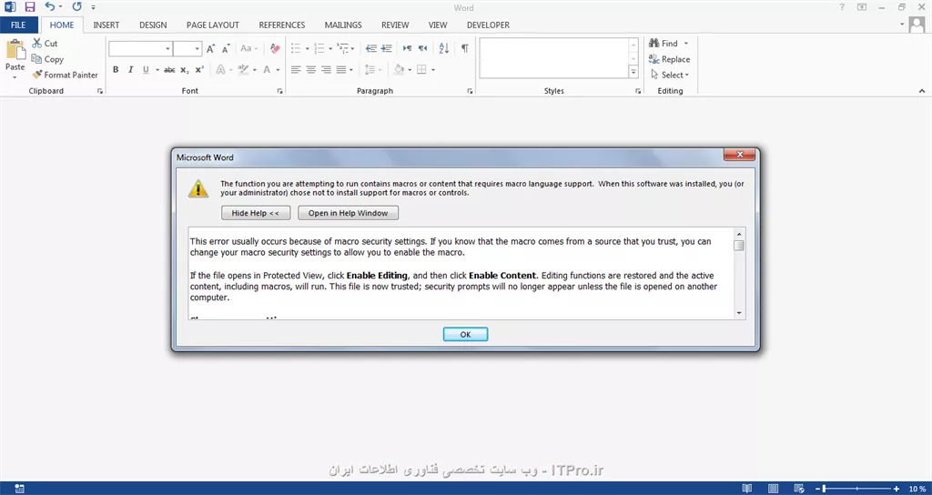This screenshot has width=932, height=495.
Task: Open the Borders dropdown arrow
Action: click(433, 69)
